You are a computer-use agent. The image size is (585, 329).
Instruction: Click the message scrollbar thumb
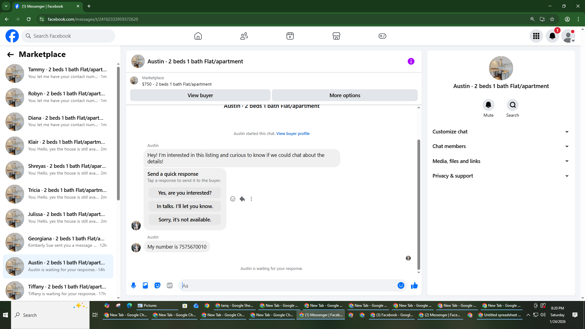point(419,204)
